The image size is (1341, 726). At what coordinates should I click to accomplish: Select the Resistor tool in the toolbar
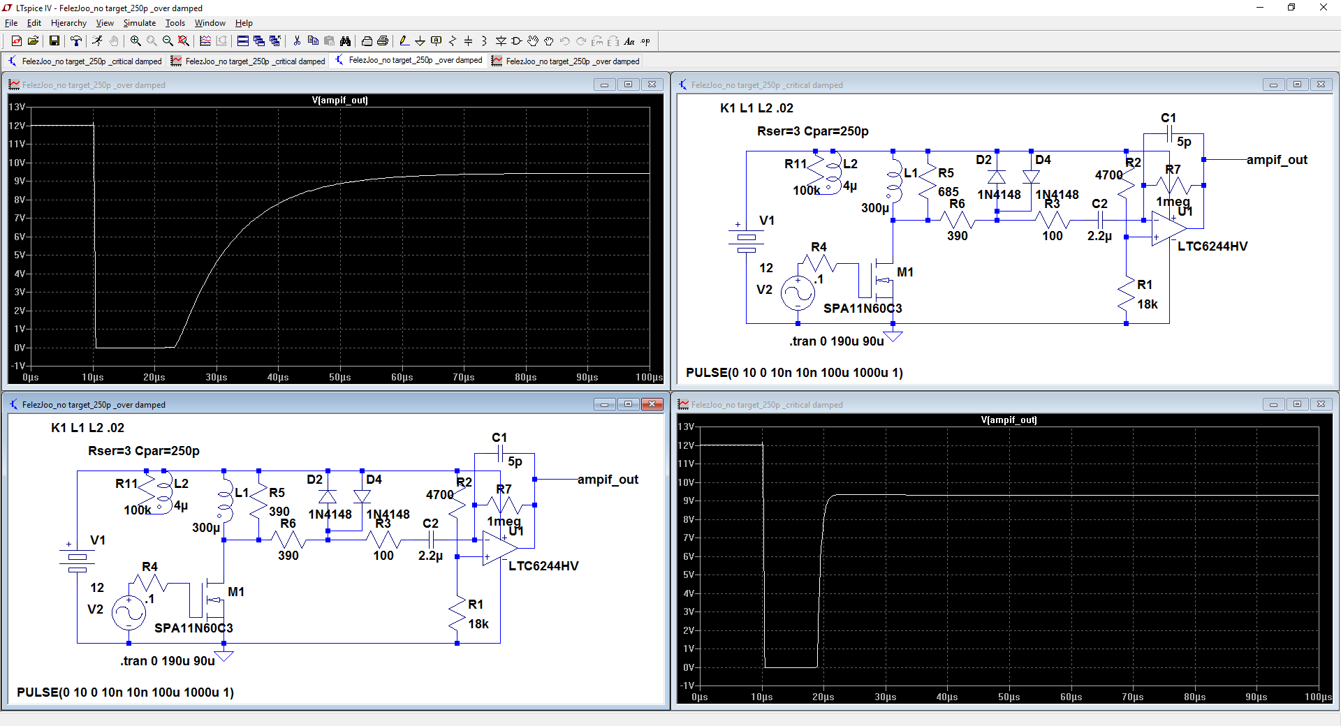pyautogui.click(x=453, y=41)
